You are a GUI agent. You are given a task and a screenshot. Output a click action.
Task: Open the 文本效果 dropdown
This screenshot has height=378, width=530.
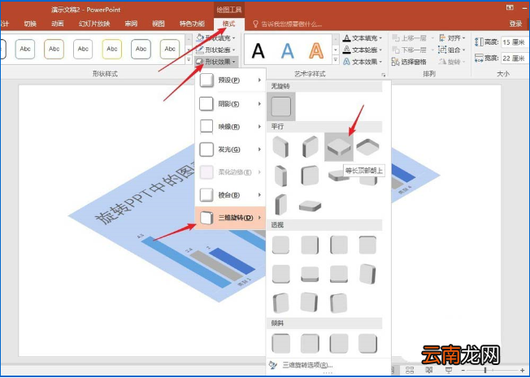click(x=363, y=62)
